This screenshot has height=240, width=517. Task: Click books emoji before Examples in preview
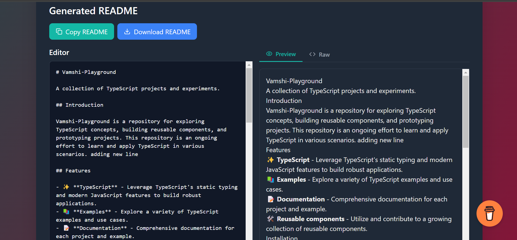coord(271,180)
